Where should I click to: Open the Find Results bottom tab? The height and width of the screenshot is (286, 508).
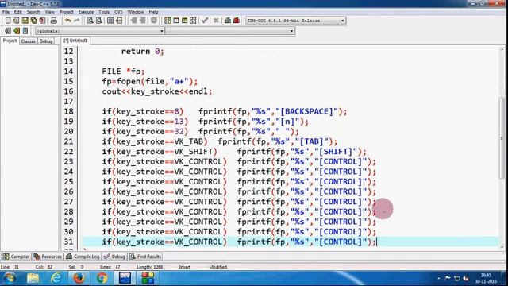coord(145,257)
